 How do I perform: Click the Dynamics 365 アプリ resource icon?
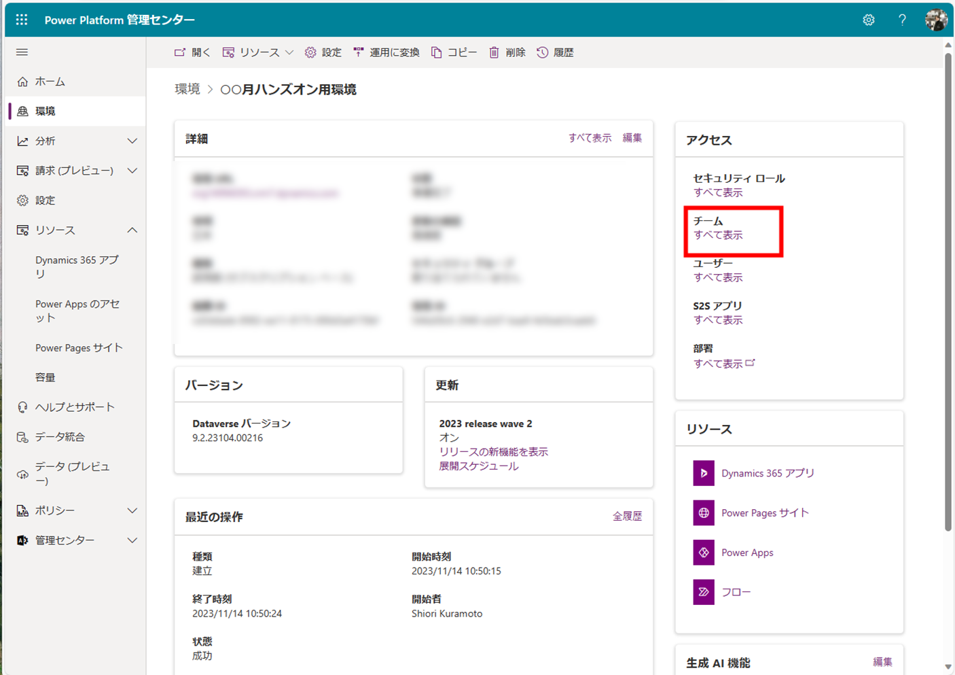[704, 473]
